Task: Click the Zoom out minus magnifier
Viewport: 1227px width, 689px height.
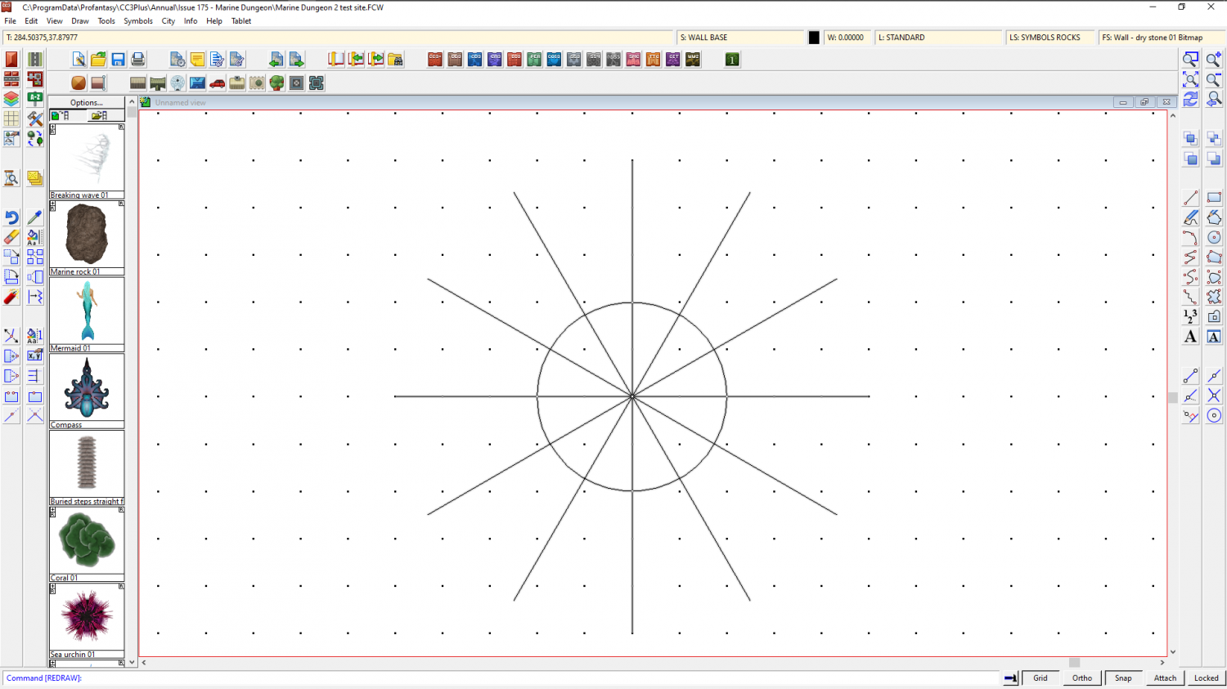Action: [1214, 79]
